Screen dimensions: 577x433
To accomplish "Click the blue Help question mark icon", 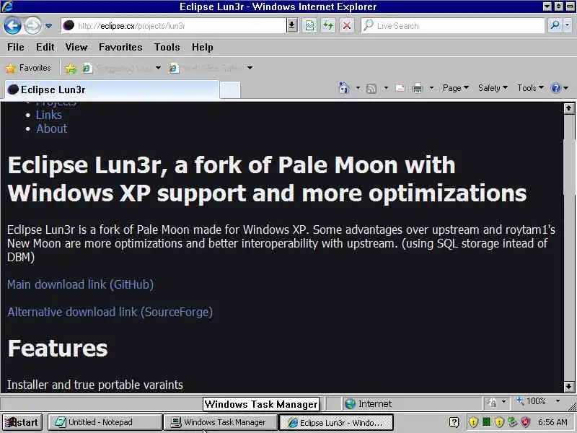I will [x=555, y=88].
